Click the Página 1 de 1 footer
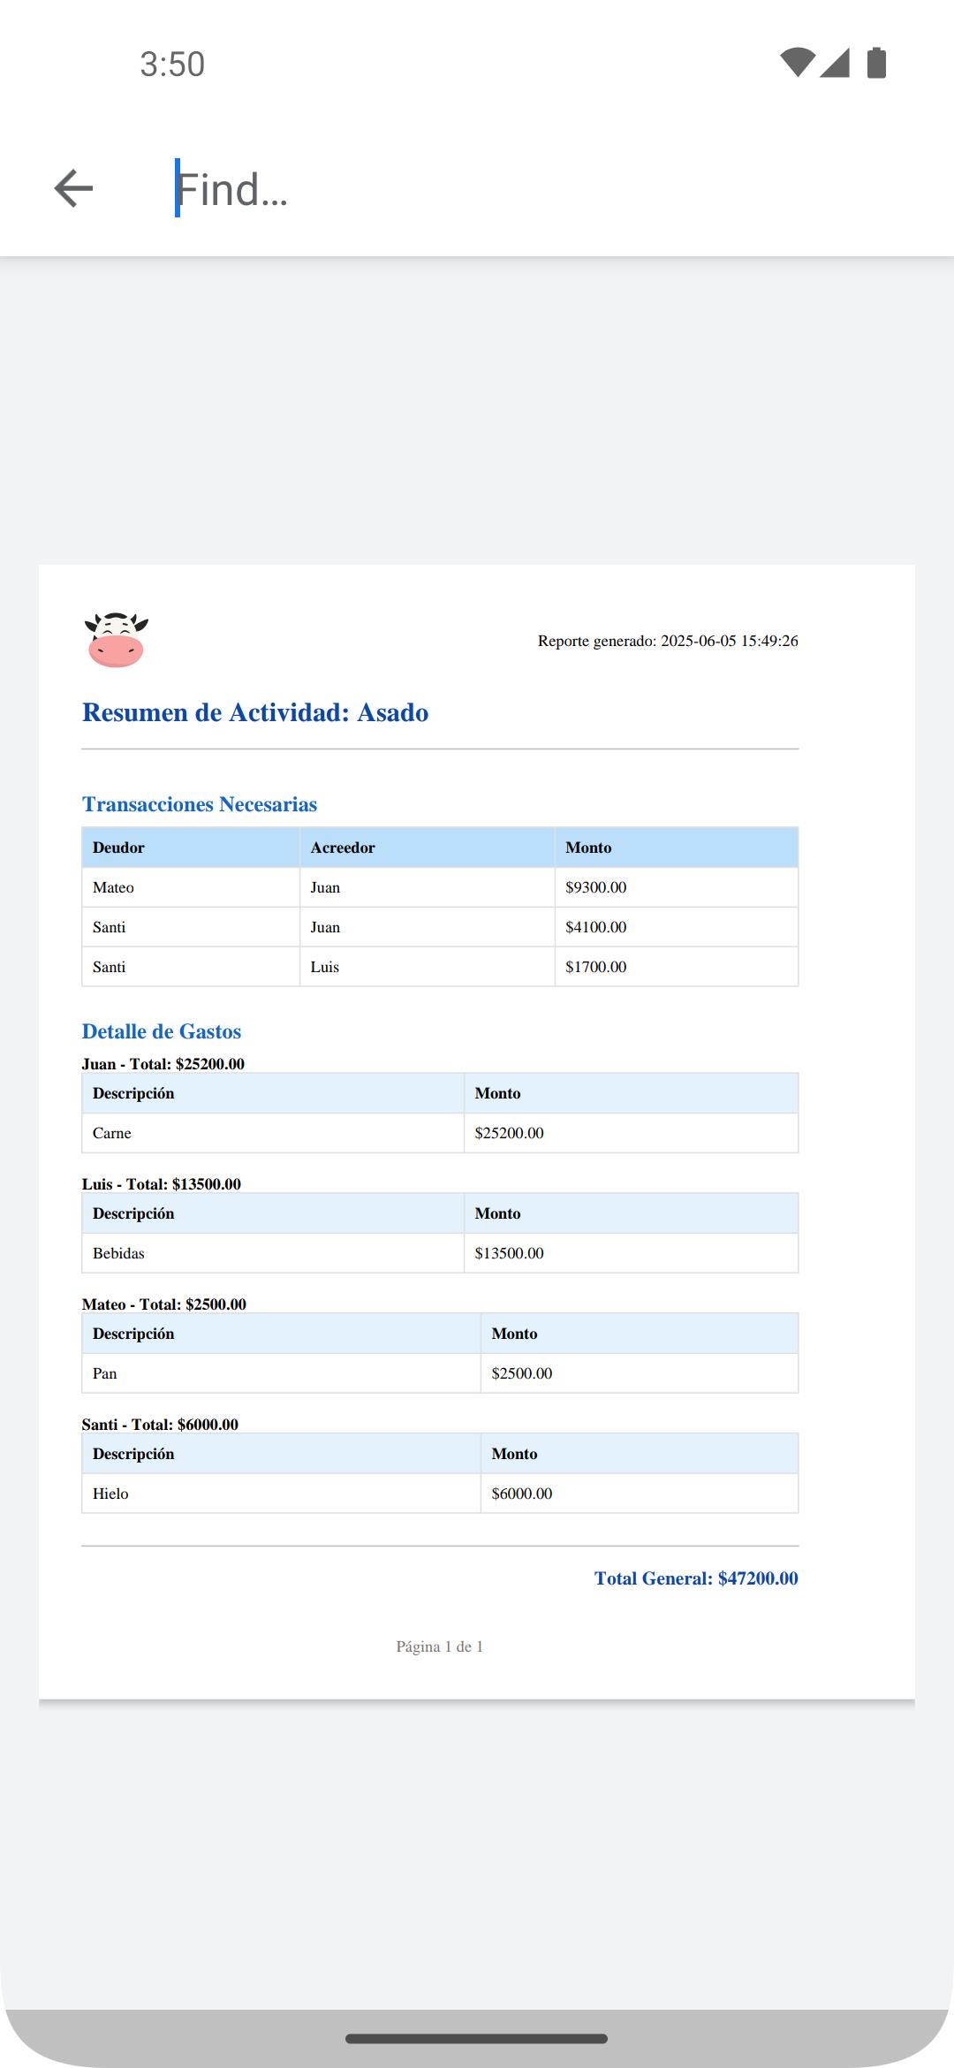 coord(439,1646)
